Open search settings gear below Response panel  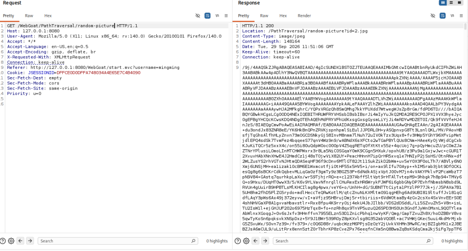point(246,241)
